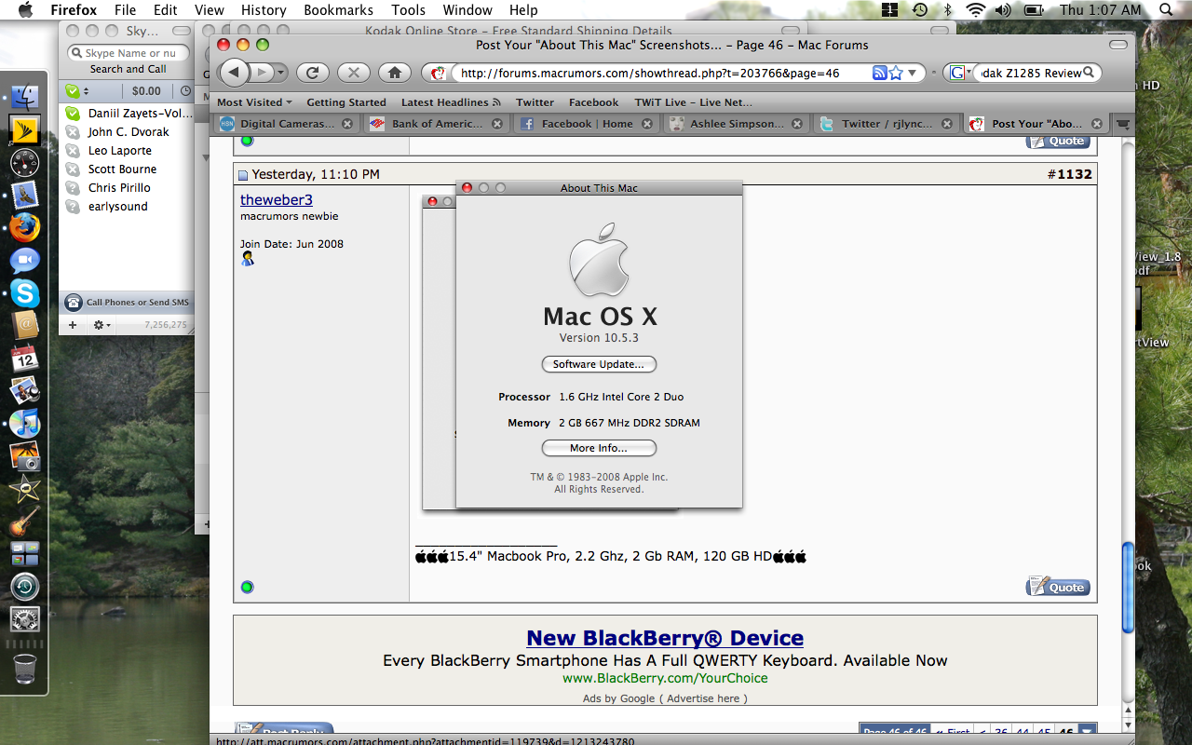Open System Preferences from the Dock
Screen dimensions: 1192x745
25,620
